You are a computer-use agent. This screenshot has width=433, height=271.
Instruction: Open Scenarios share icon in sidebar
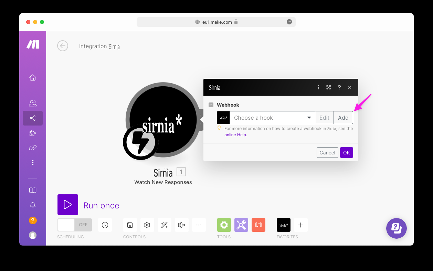(33, 118)
